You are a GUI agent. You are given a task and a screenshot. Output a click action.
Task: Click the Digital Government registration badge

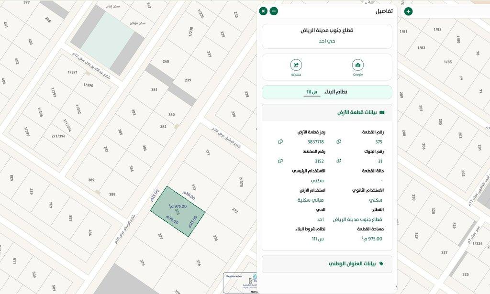tap(242, 282)
